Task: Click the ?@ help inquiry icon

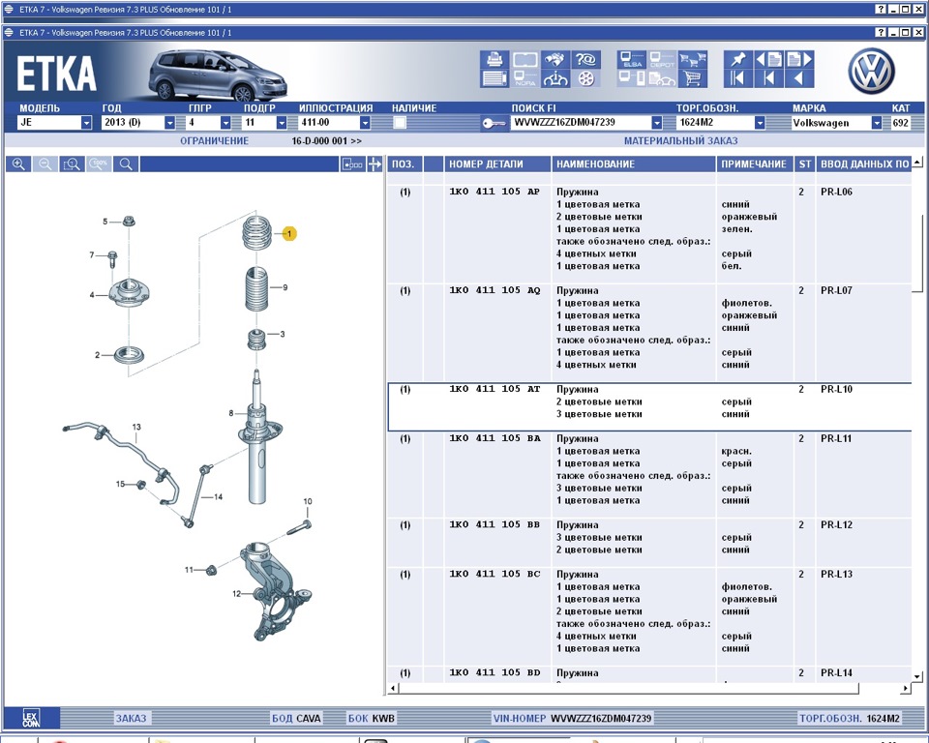Action: [x=586, y=59]
